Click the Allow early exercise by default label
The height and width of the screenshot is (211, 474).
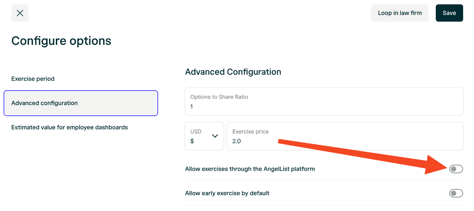(227, 193)
